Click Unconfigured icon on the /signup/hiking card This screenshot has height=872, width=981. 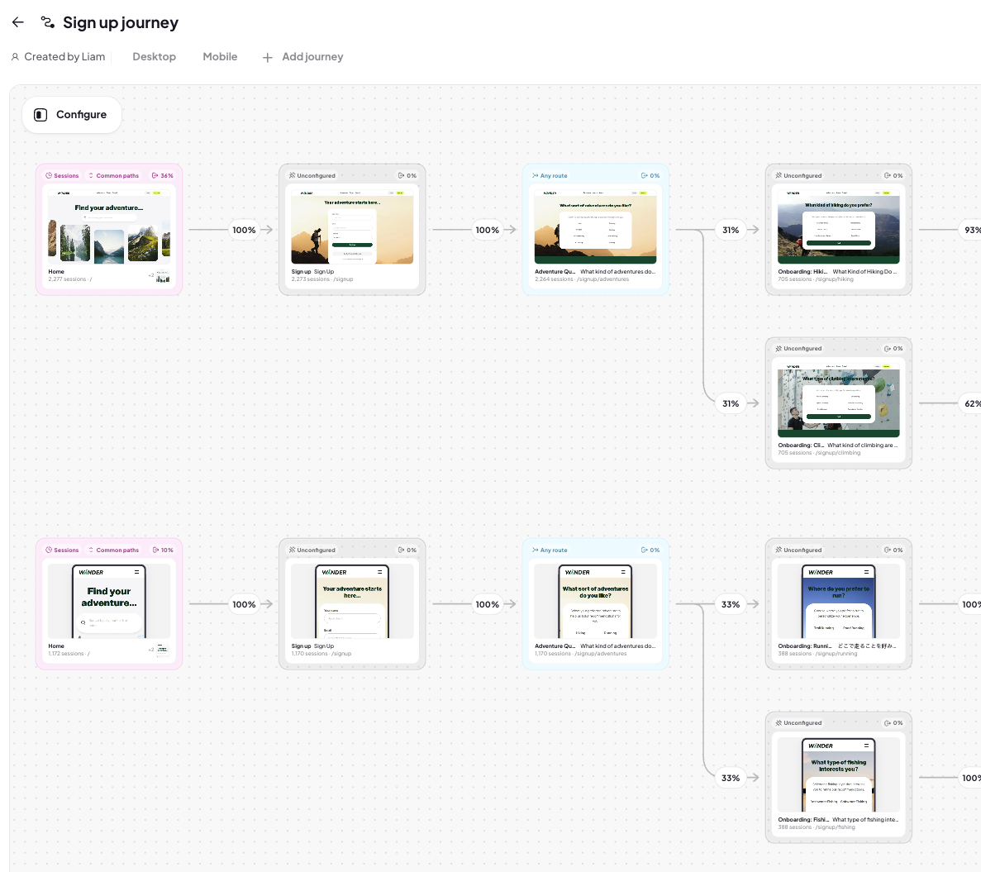coord(779,176)
